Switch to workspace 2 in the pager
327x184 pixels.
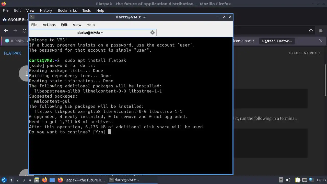tap(17, 180)
